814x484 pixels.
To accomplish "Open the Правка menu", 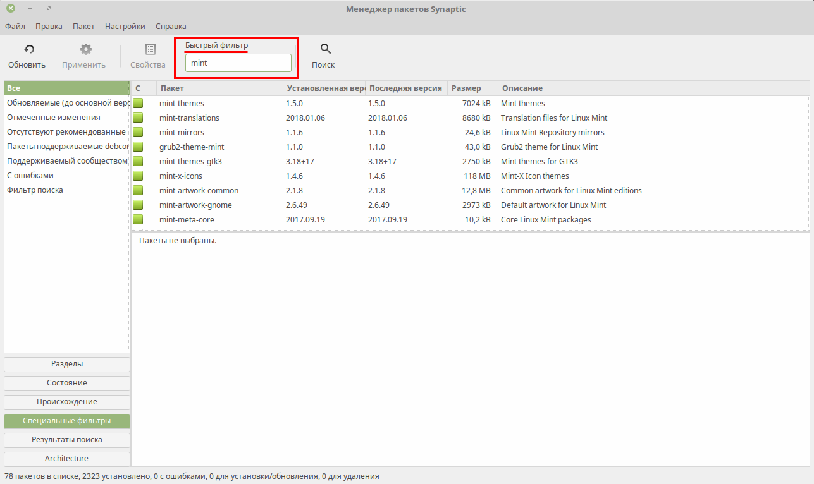I will click(x=49, y=26).
